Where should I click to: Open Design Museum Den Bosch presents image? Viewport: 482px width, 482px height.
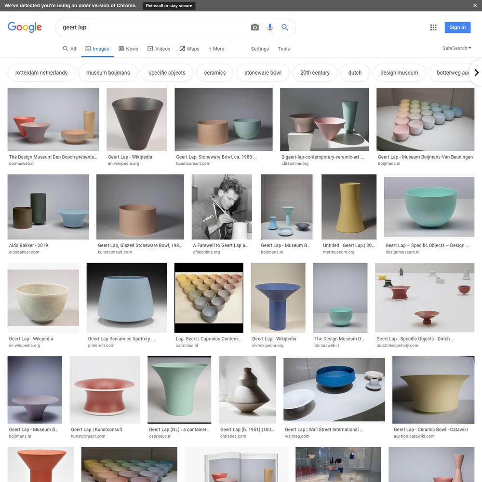coord(53,119)
